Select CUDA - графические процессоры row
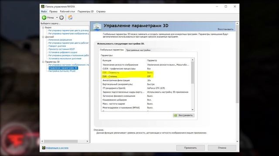This screenshot has width=279, height=156. pos(146,68)
